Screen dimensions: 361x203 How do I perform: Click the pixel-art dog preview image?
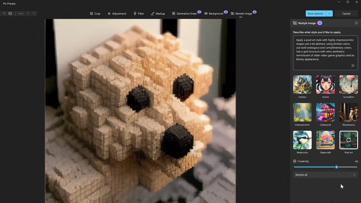(140, 111)
